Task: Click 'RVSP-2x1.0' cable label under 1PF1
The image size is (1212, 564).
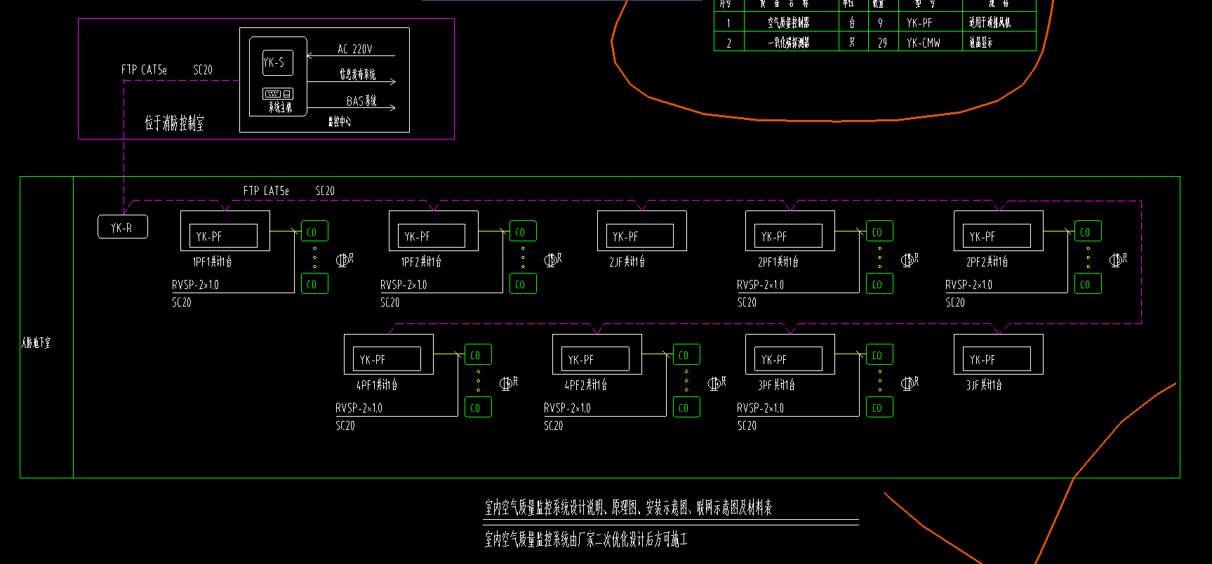Action: tap(195, 285)
